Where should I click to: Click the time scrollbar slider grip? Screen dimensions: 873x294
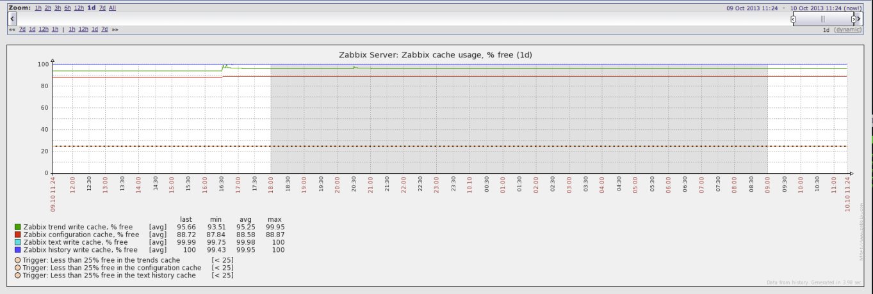823,19
